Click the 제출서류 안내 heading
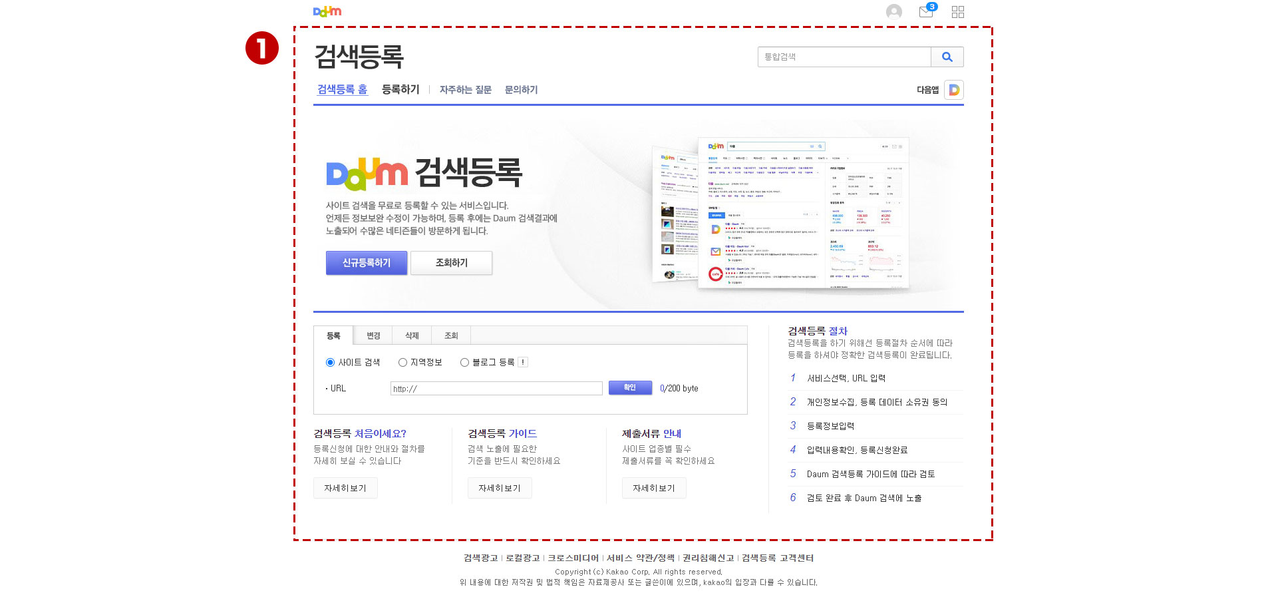 click(652, 433)
